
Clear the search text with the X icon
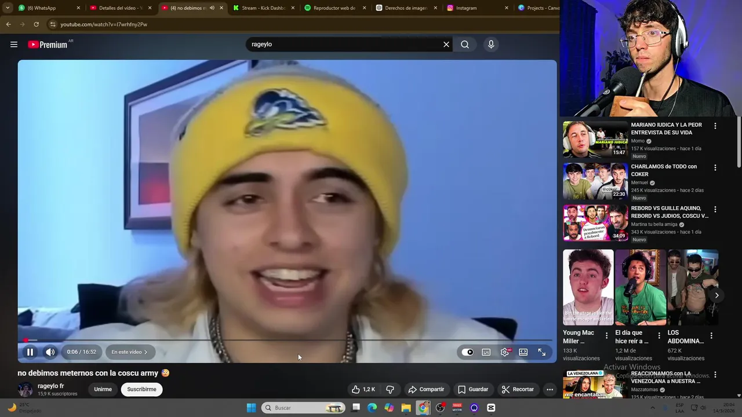446,45
